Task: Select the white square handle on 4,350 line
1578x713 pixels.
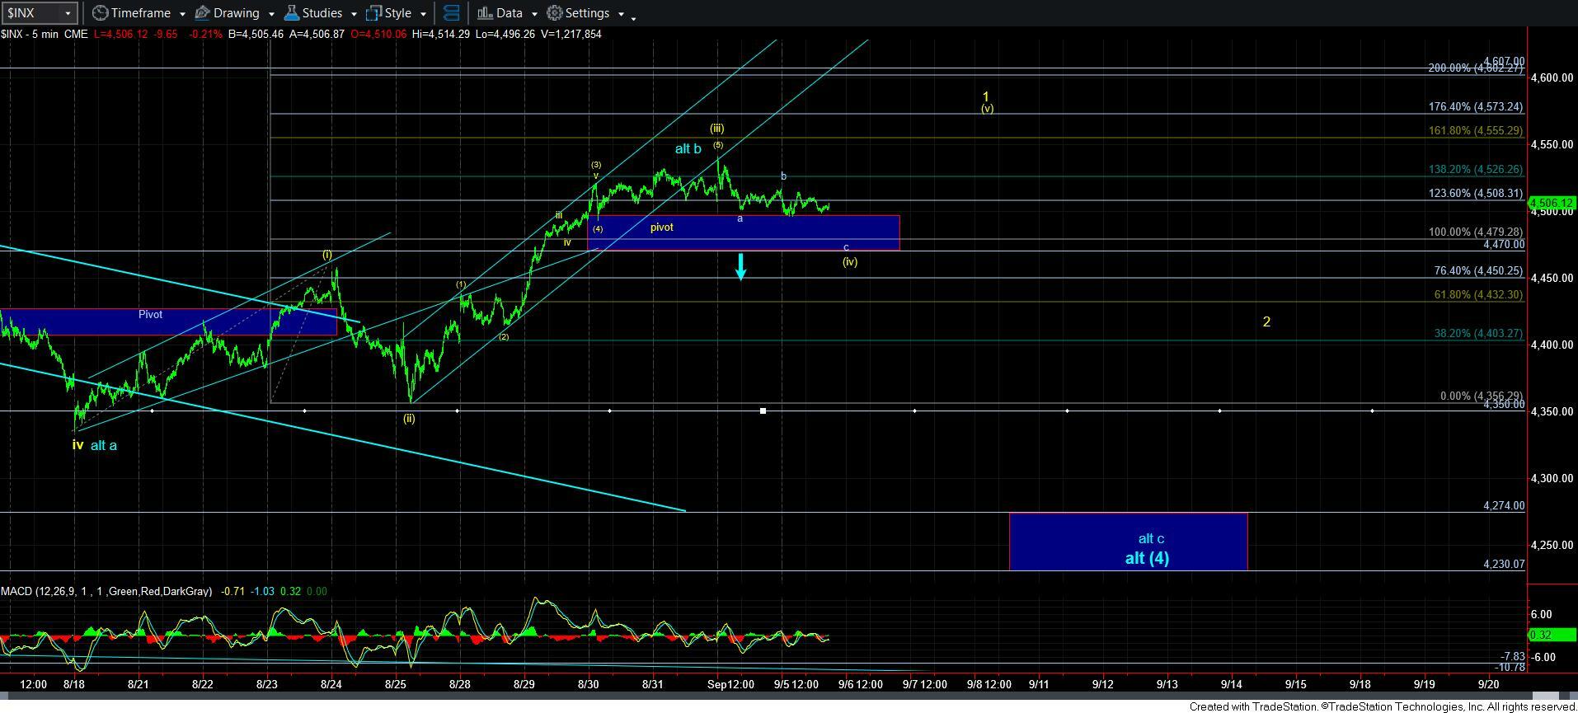Action: point(763,410)
